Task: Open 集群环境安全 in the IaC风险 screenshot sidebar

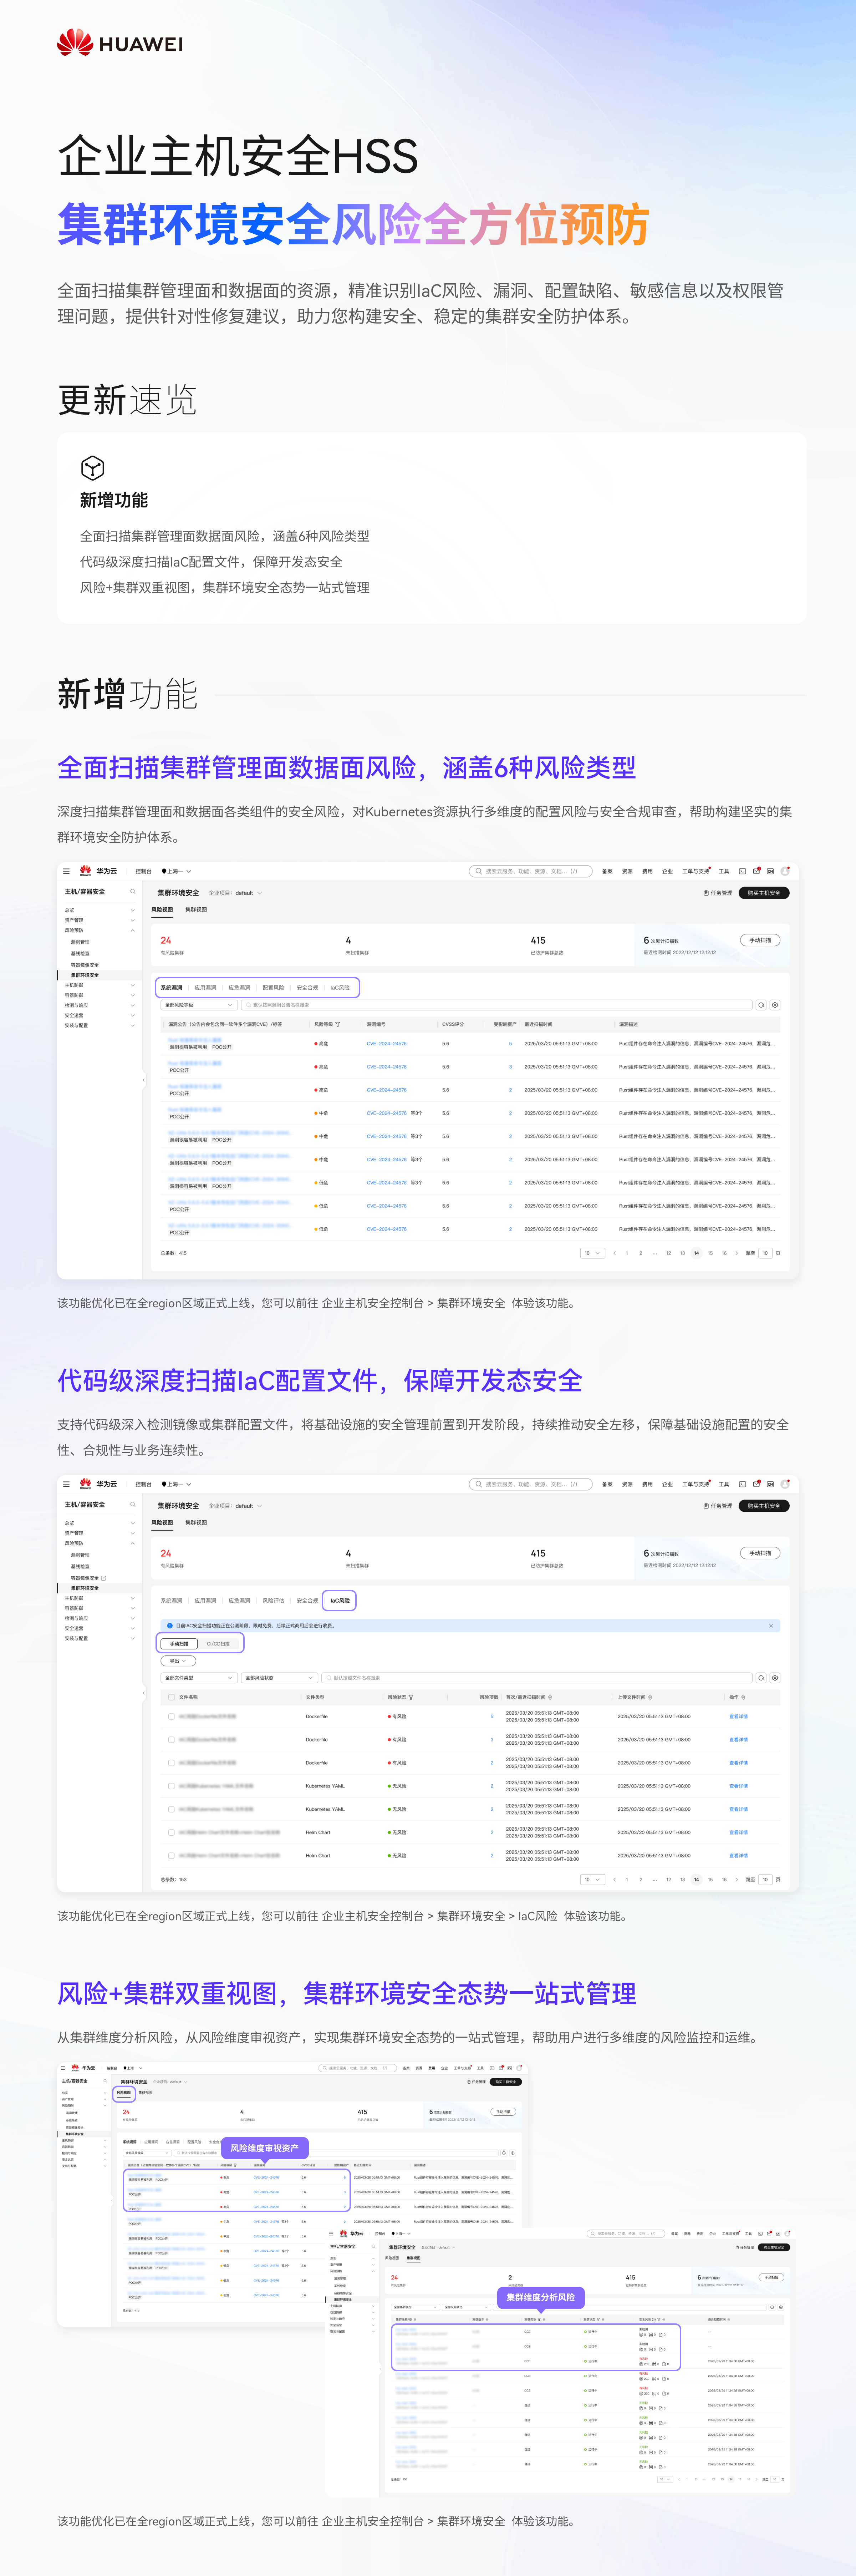Action: click(x=85, y=1588)
